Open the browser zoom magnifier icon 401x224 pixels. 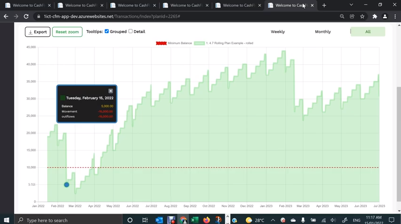point(342,17)
